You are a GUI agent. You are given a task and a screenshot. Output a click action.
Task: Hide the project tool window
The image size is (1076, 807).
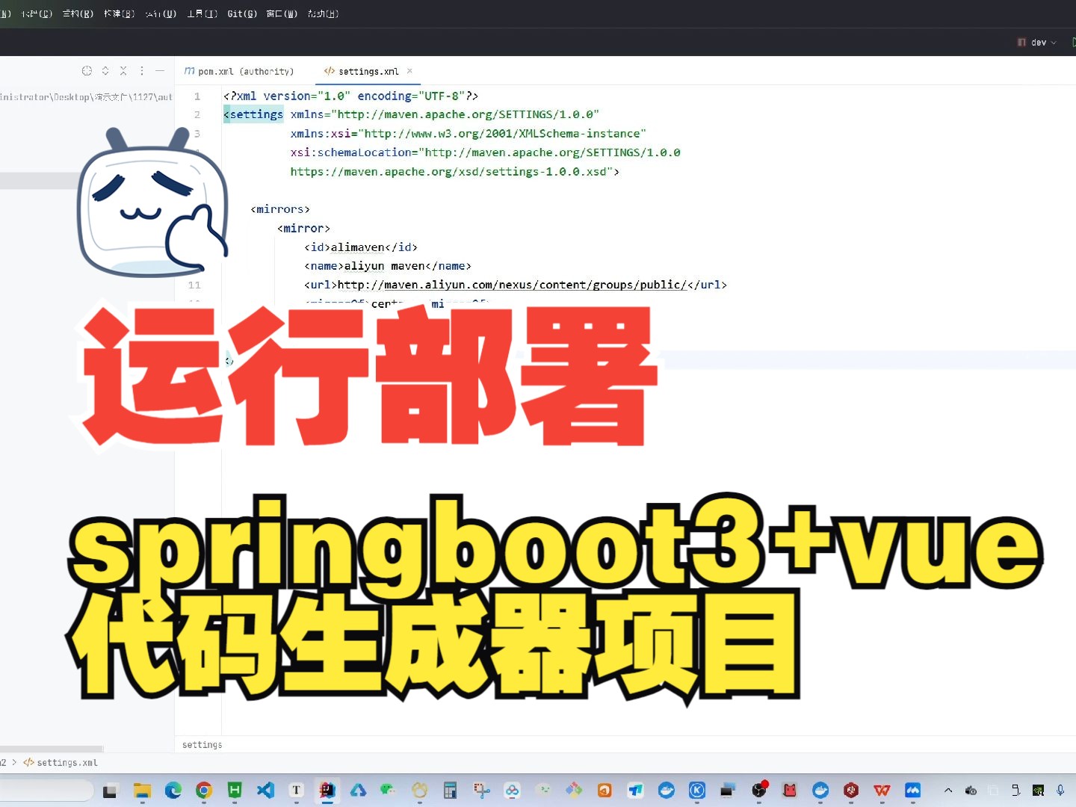(160, 71)
